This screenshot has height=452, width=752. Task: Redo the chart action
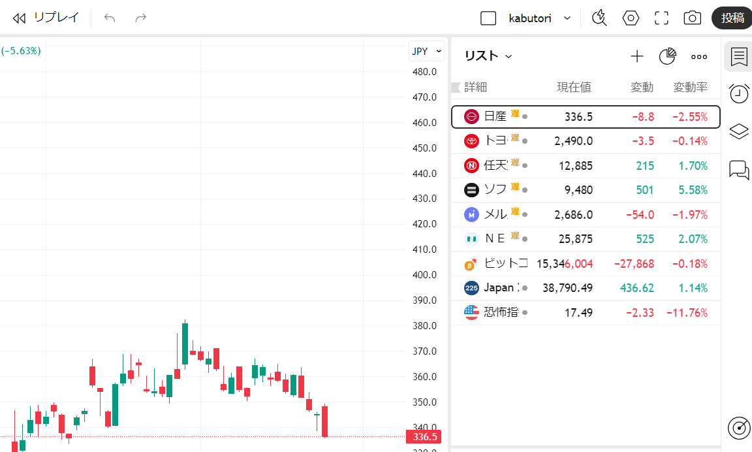point(140,18)
